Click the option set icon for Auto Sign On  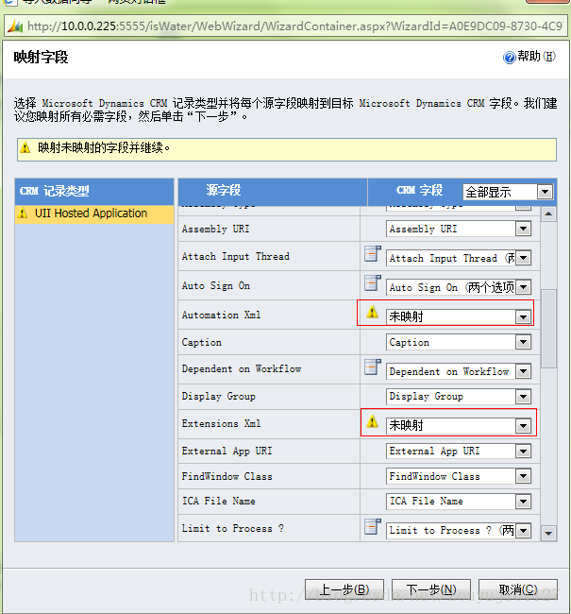372,283
